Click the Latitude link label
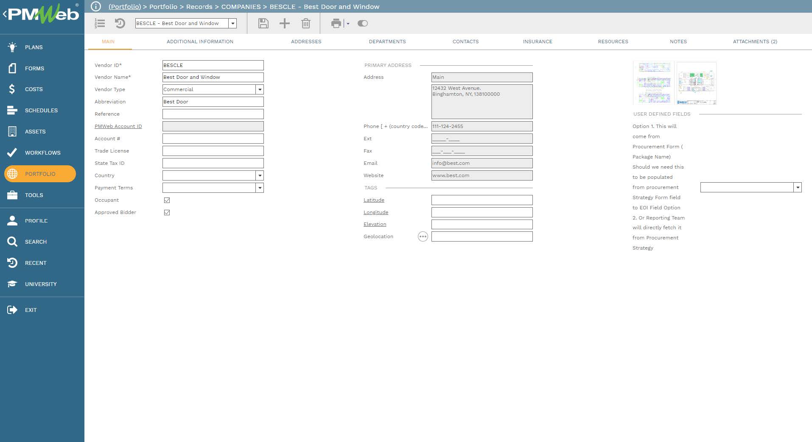The width and height of the screenshot is (812, 442). (373, 200)
